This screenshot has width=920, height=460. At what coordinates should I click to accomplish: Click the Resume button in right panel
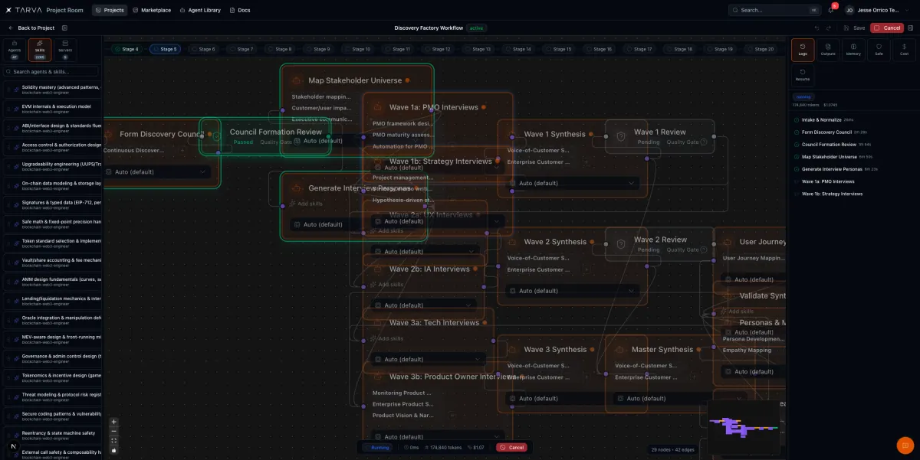pos(803,75)
